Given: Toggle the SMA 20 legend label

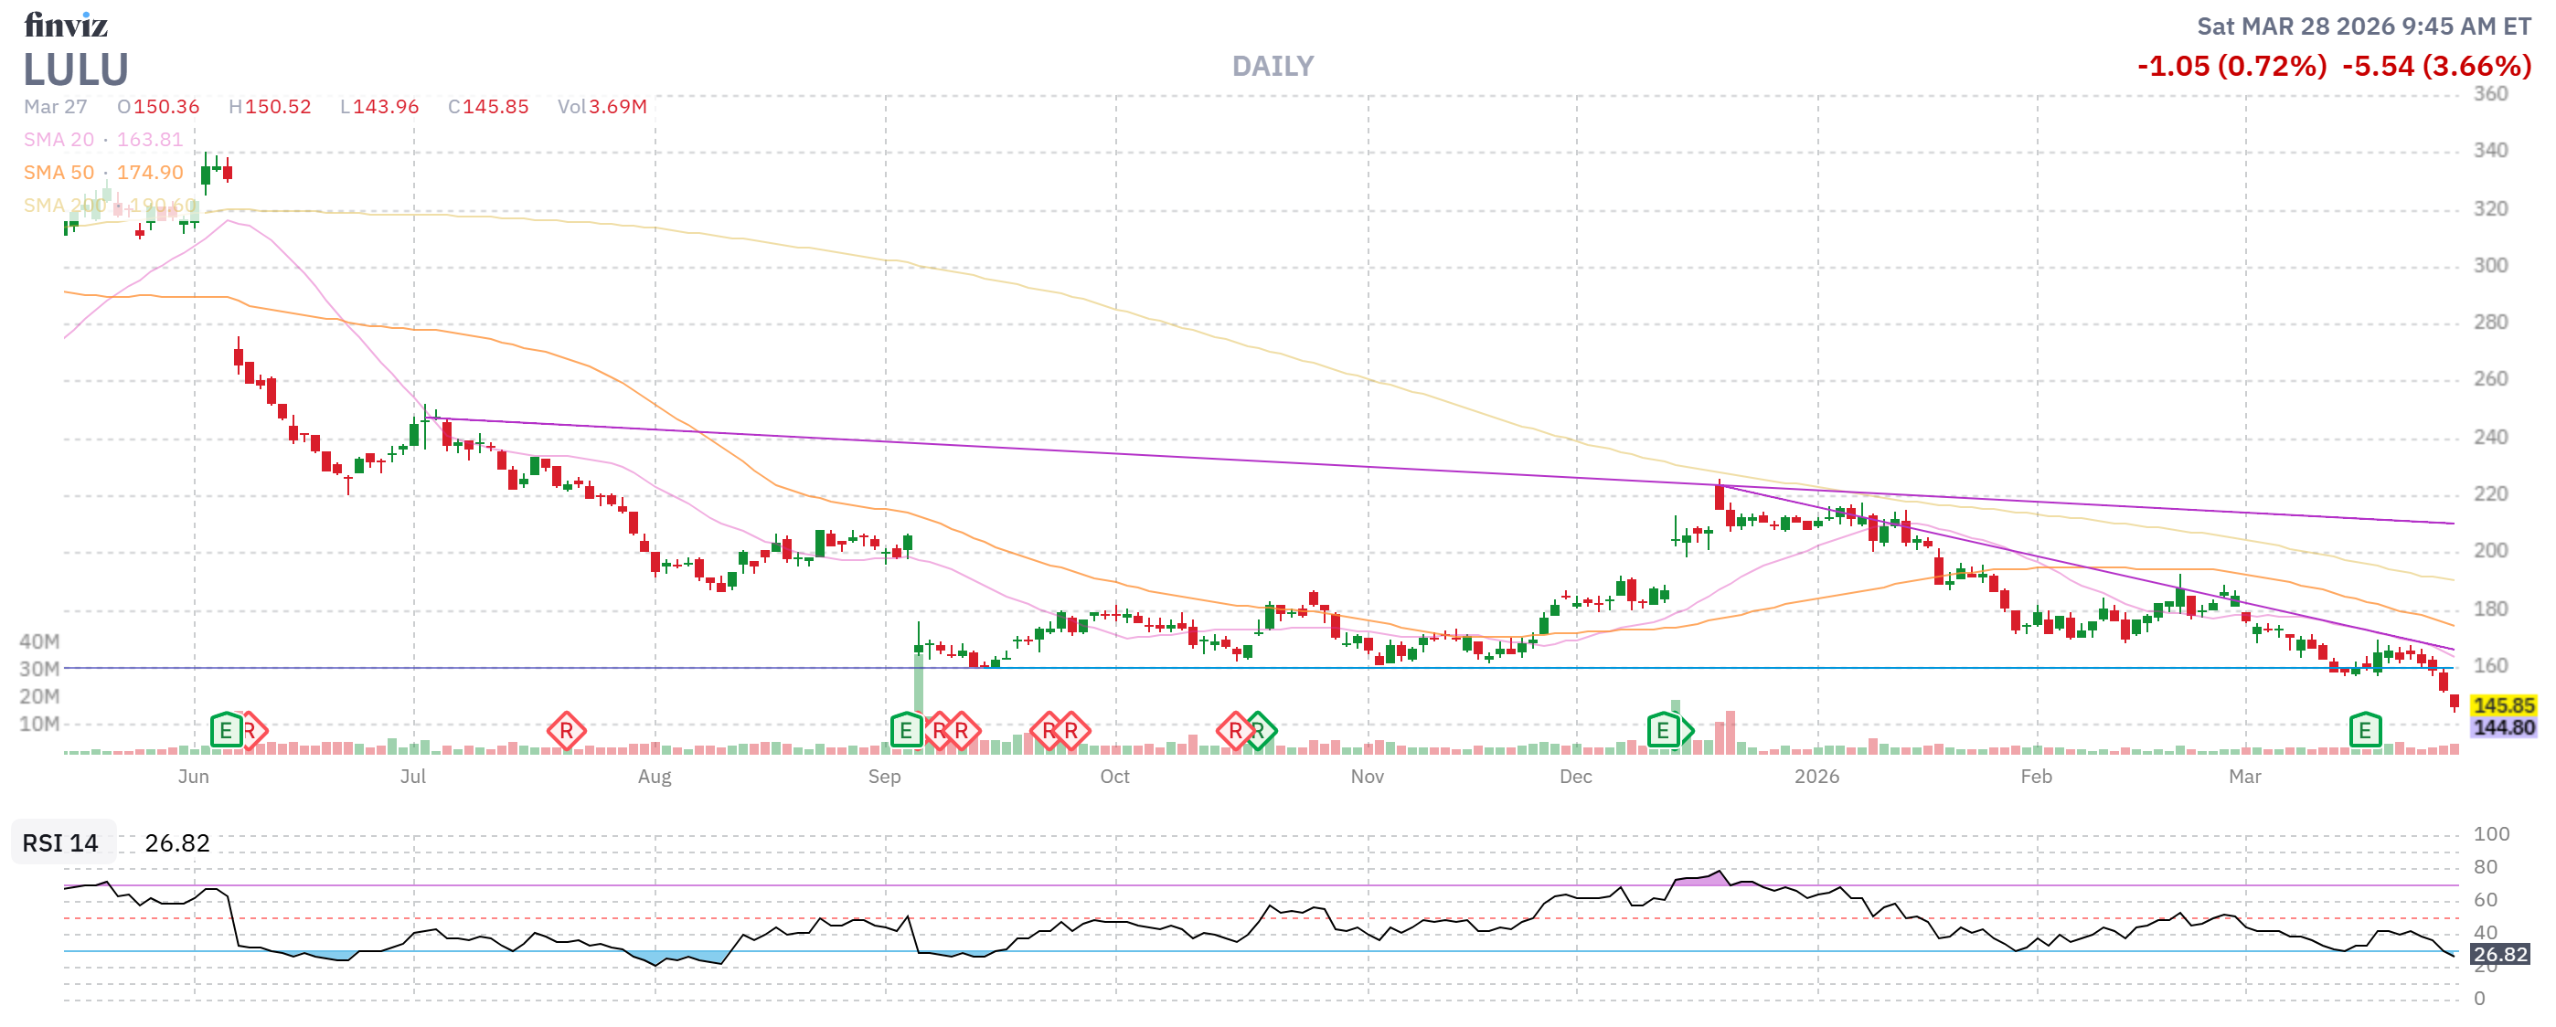Looking at the screenshot, I should [59, 140].
